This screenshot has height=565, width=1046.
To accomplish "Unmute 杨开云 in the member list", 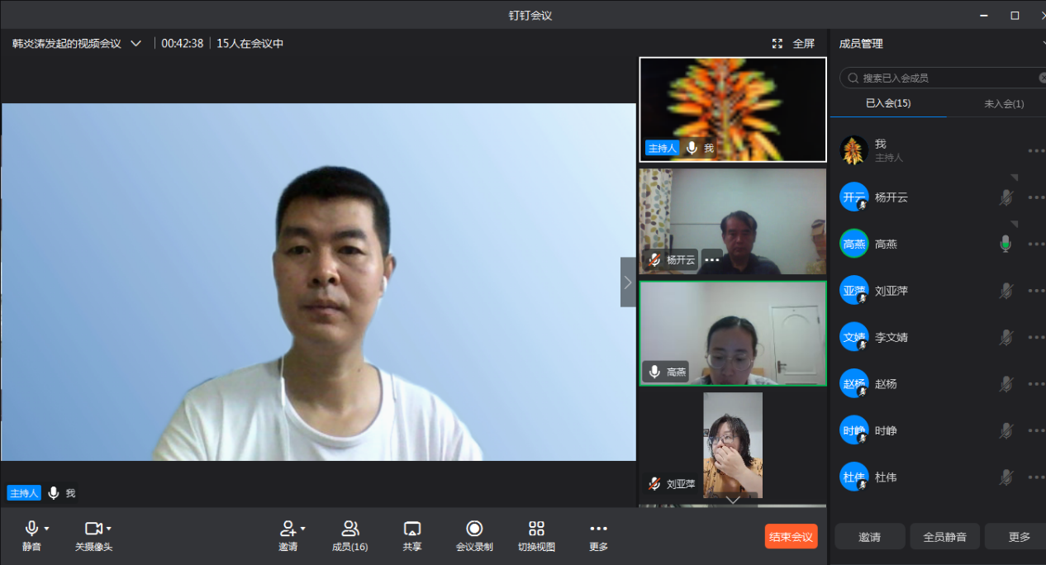I will [x=1005, y=197].
